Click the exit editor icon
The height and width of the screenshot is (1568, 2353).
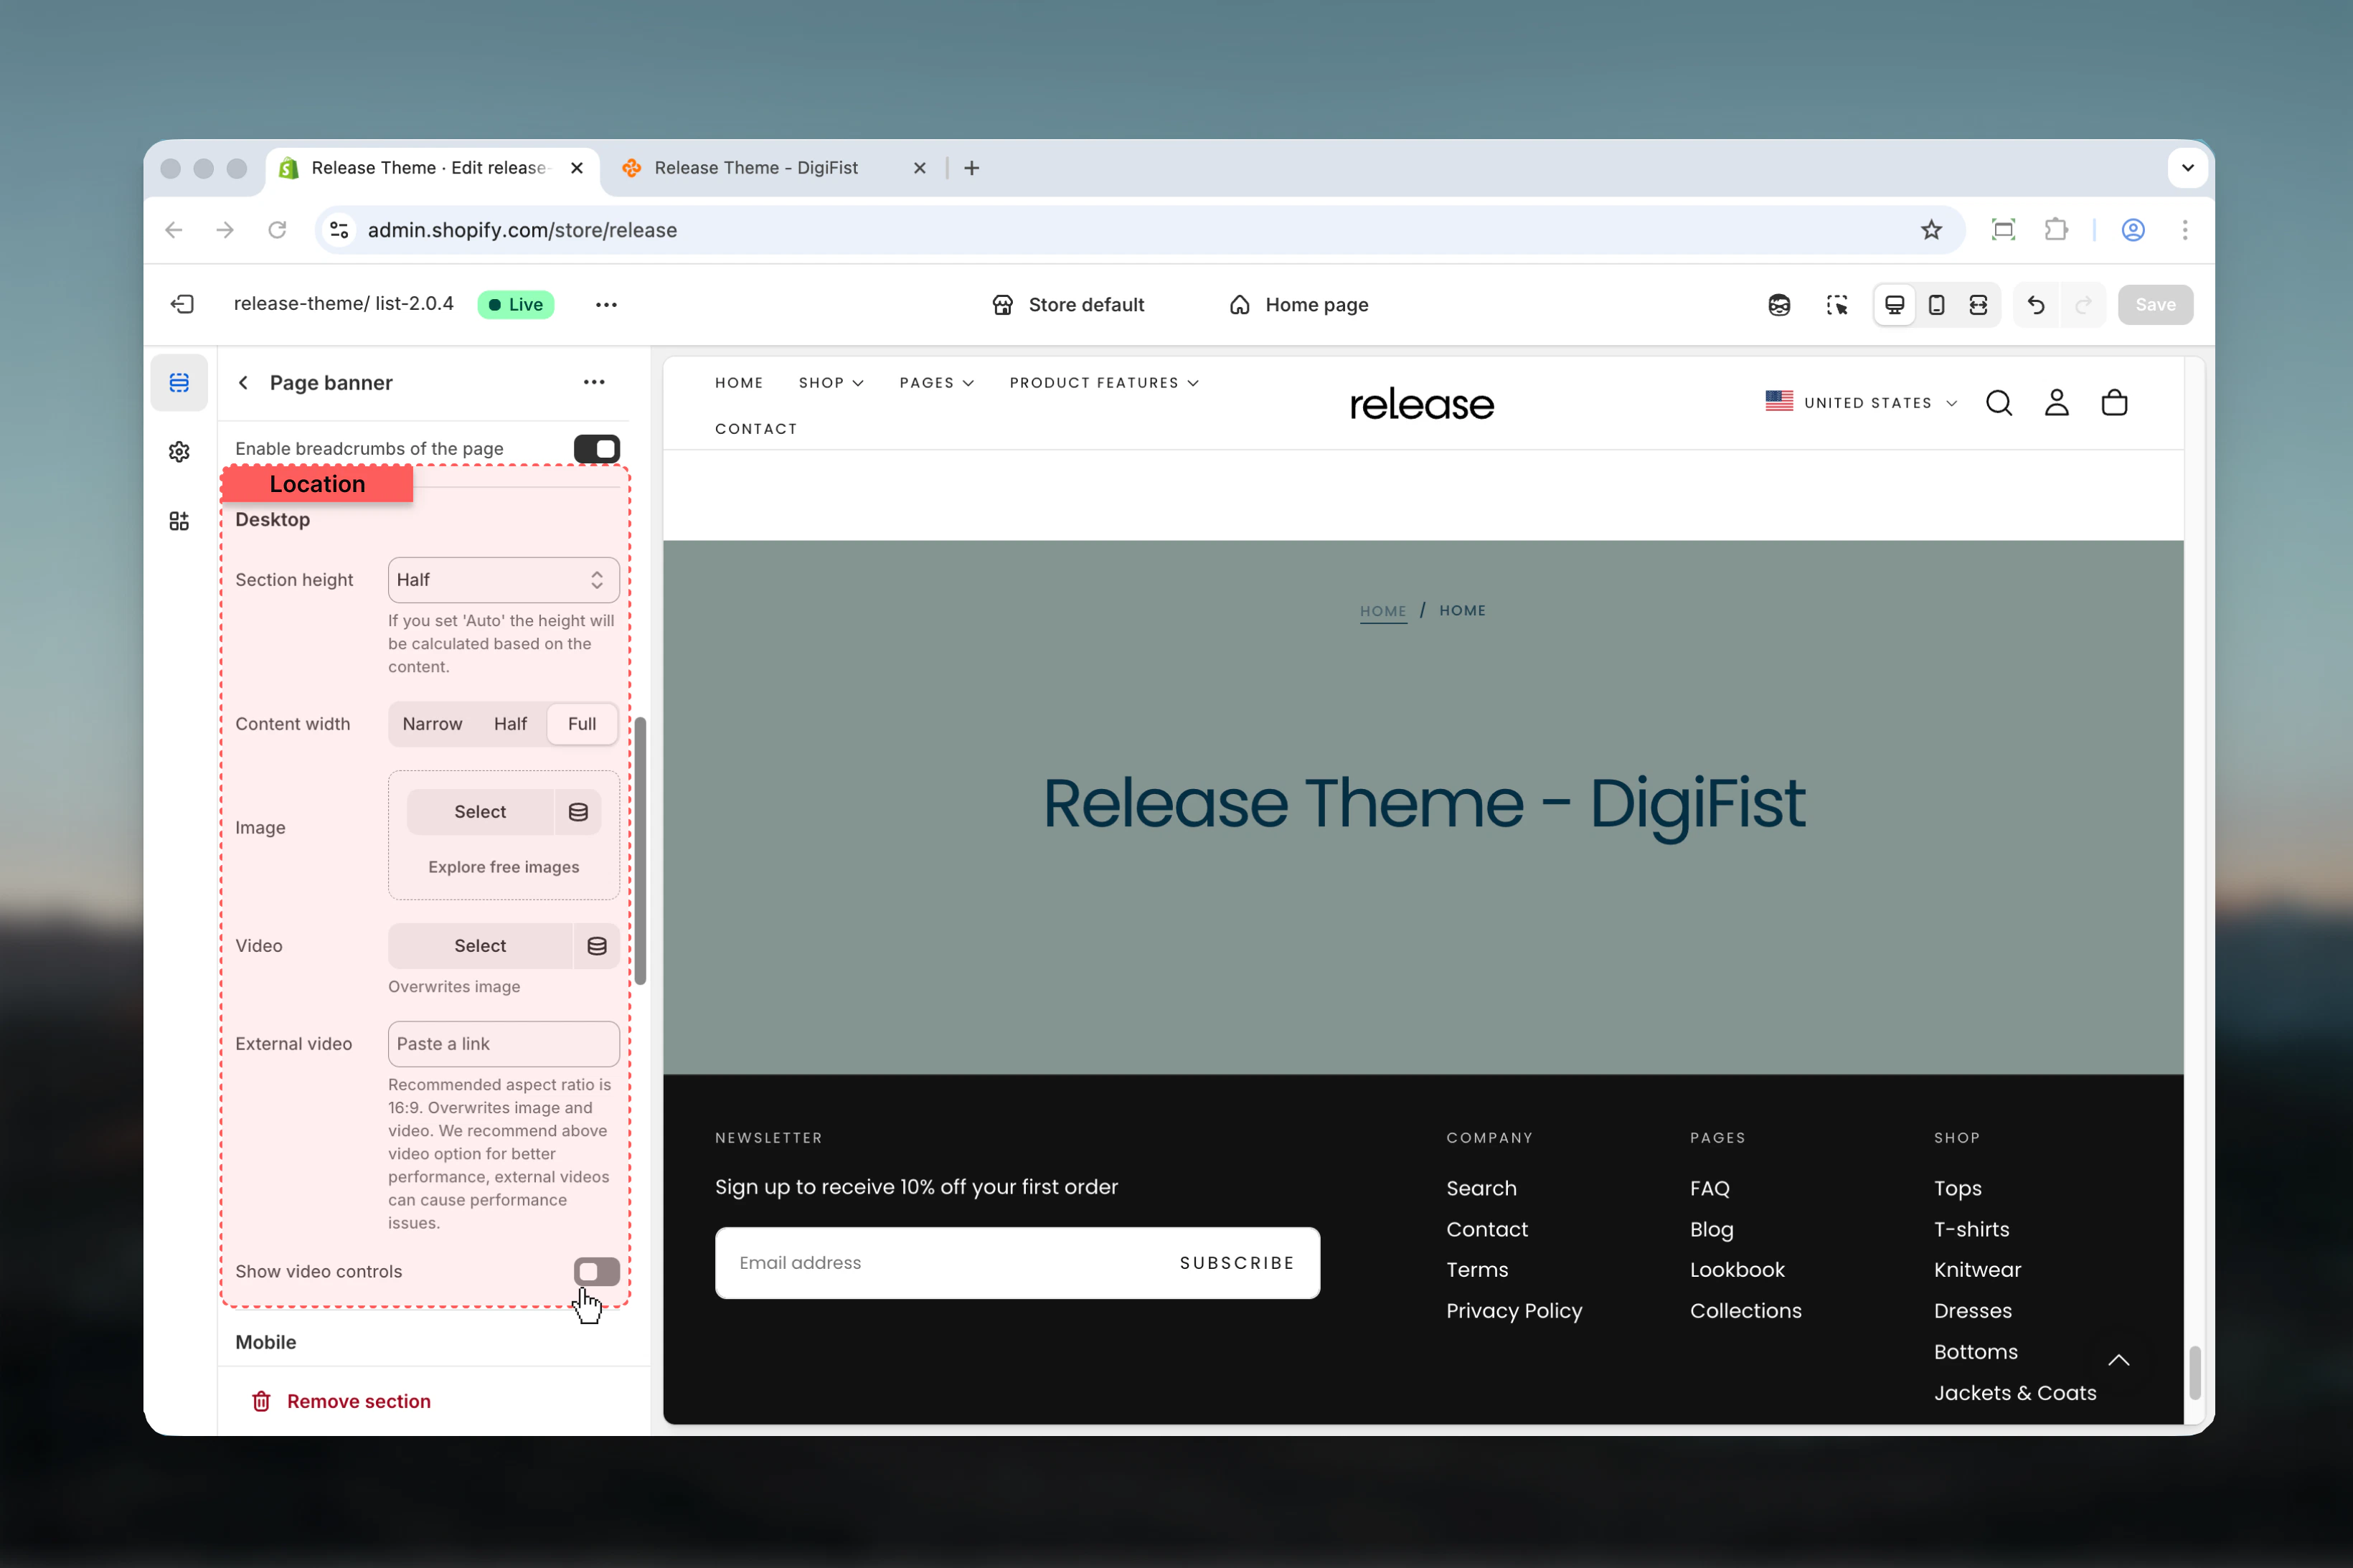click(182, 304)
